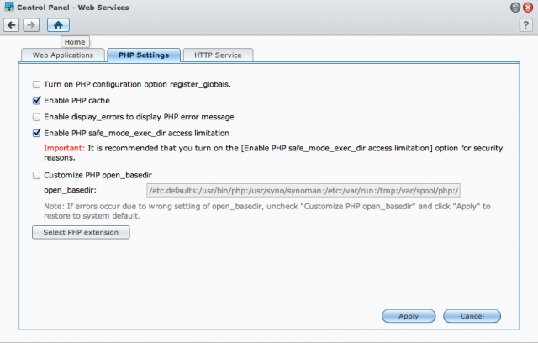Tick Customize PHP open_basedir
Viewport: 538px width, 343px height.
click(x=36, y=175)
